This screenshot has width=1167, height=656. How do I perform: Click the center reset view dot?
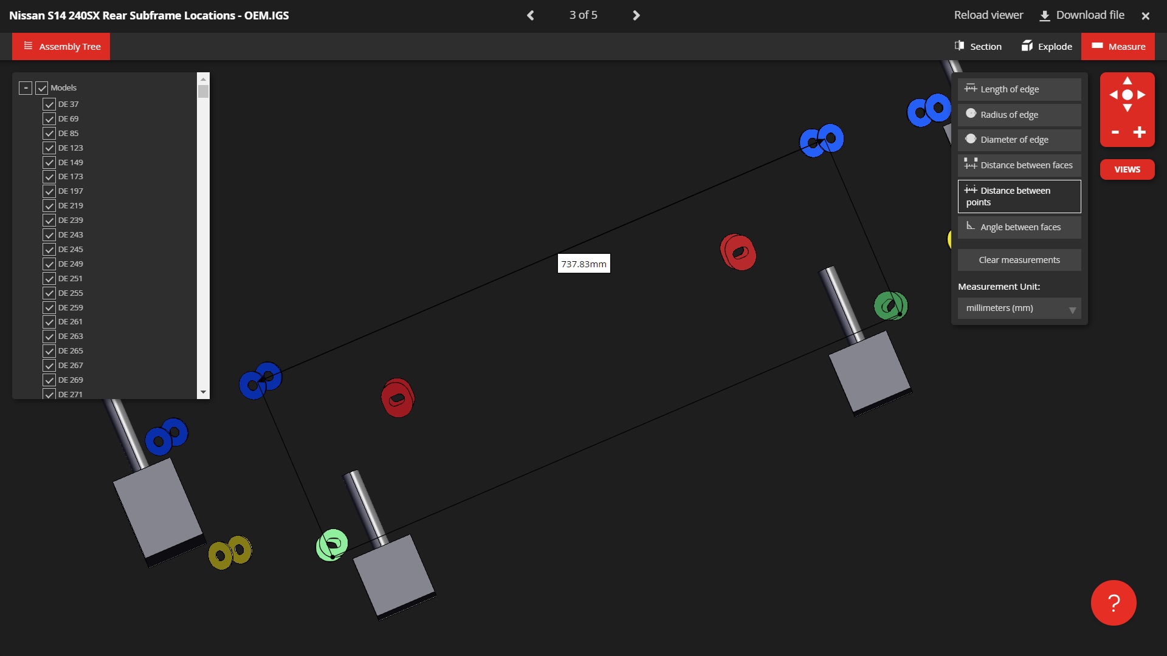click(1127, 95)
